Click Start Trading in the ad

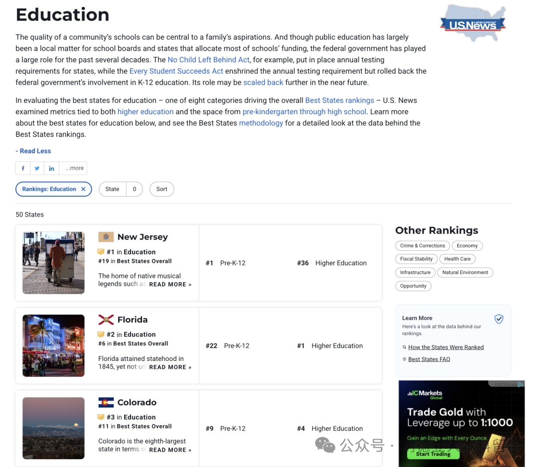433,454
